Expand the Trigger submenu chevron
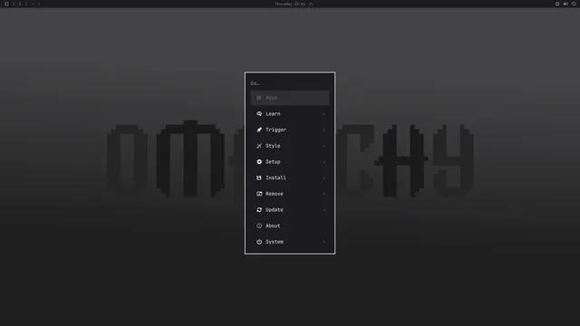 click(x=324, y=130)
